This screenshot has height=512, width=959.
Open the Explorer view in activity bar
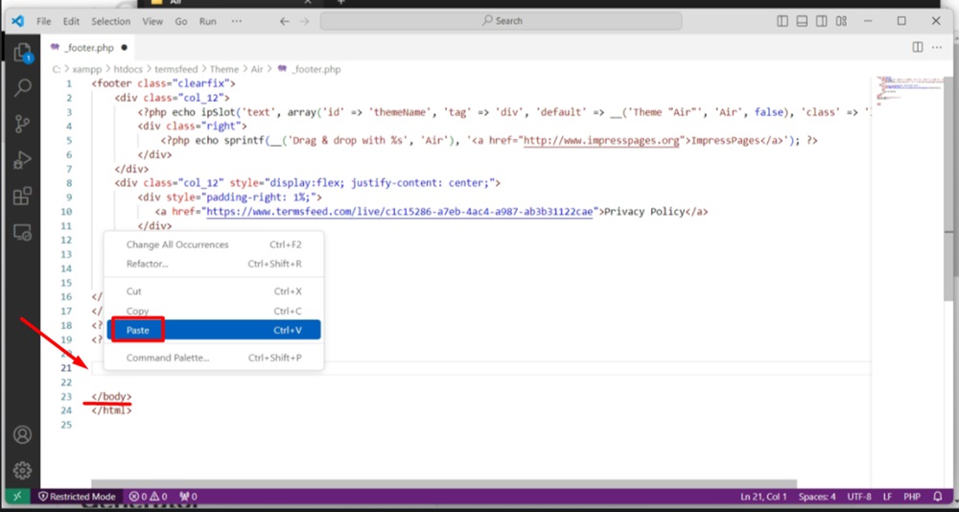pos(22,53)
